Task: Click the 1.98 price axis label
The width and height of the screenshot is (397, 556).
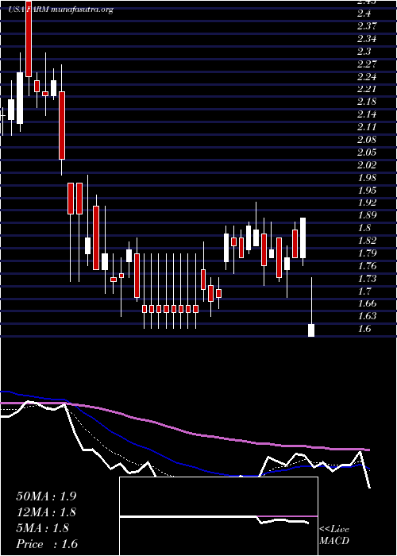Action: coord(367,178)
